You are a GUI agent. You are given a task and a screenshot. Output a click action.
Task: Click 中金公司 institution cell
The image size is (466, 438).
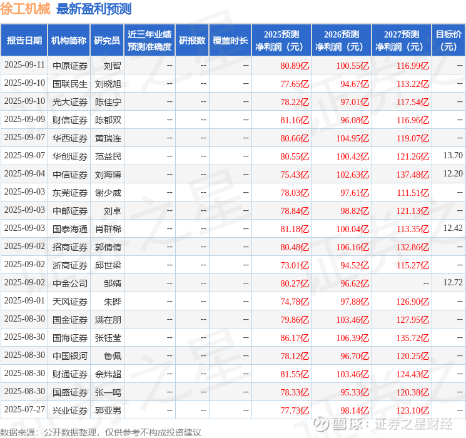pyautogui.click(x=70, y=283)
